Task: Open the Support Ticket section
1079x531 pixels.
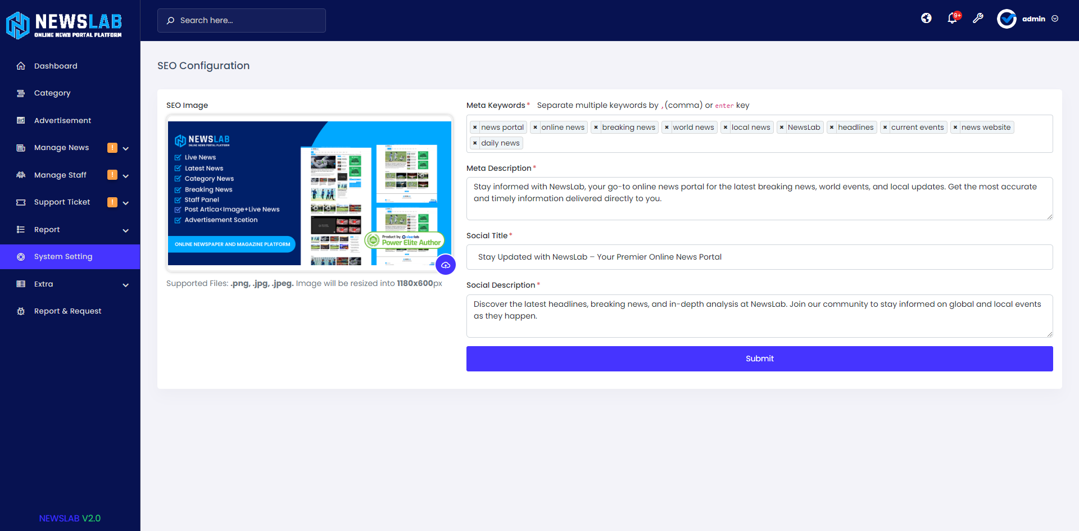Action: pyautogui.click(x=62, y=202)
